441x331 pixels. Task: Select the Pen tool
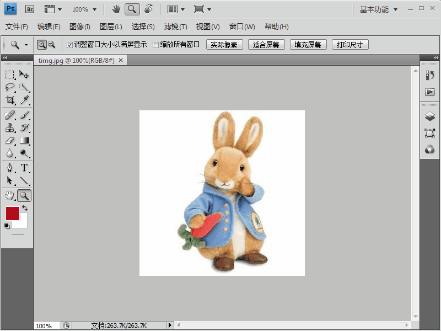tap(9, 168)
